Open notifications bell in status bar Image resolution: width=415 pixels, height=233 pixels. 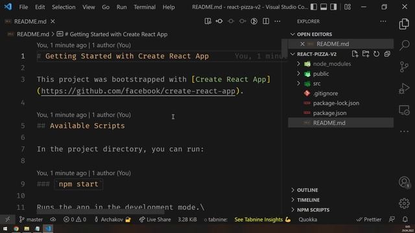[x=405, y=219]
